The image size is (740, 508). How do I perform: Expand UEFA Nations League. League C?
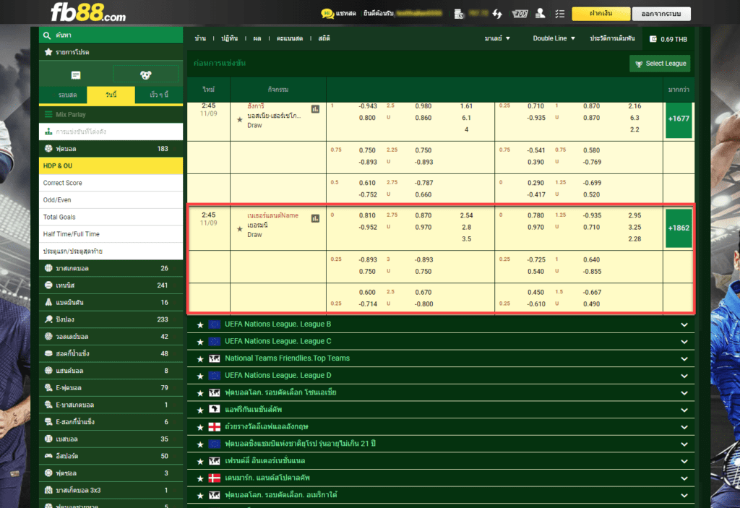point(684,342)
